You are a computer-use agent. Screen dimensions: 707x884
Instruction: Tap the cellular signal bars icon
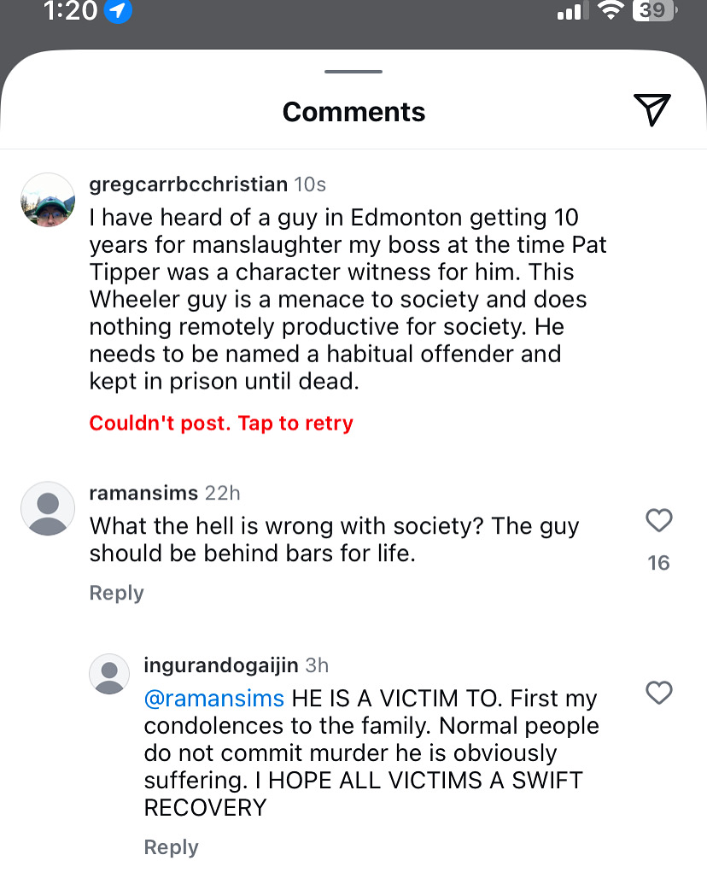572,11
